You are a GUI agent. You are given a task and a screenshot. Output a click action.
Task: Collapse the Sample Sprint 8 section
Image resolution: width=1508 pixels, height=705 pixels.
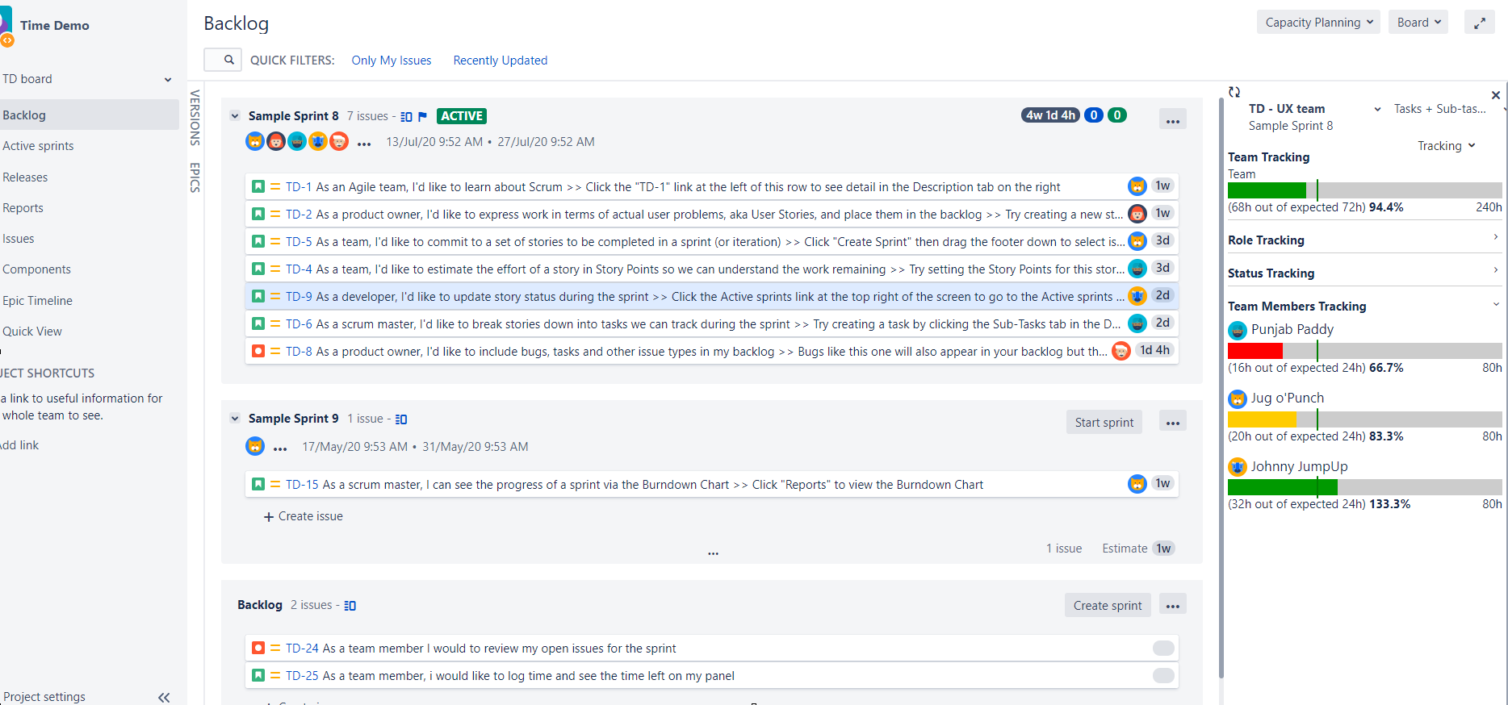coord(235,116)
